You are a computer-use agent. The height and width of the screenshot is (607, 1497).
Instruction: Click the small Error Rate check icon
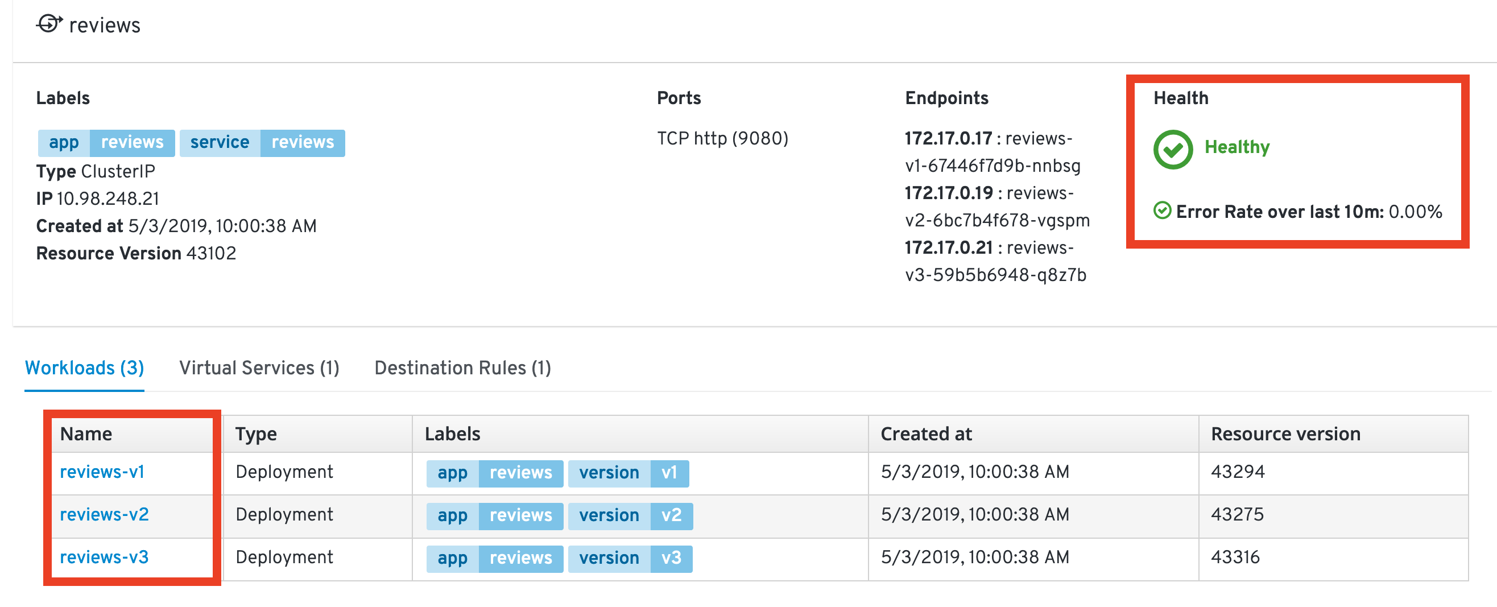(x=1161, y=210)
